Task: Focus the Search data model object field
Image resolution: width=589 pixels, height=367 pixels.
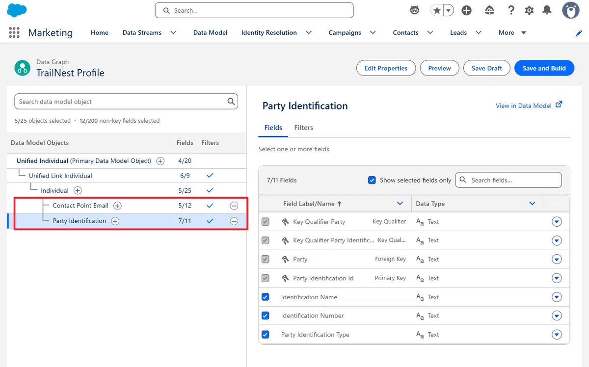Action: click(126, 102)
